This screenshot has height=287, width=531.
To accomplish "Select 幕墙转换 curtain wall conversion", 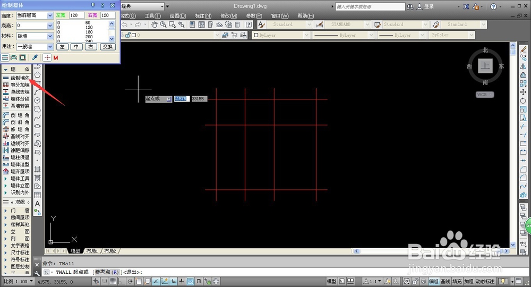I will [16, 106].
